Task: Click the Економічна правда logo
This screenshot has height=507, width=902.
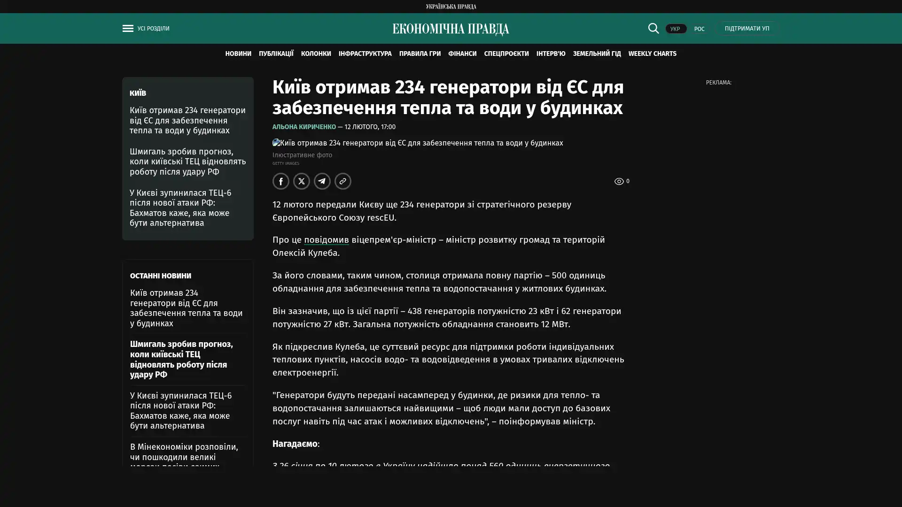Action: (451, 29)
